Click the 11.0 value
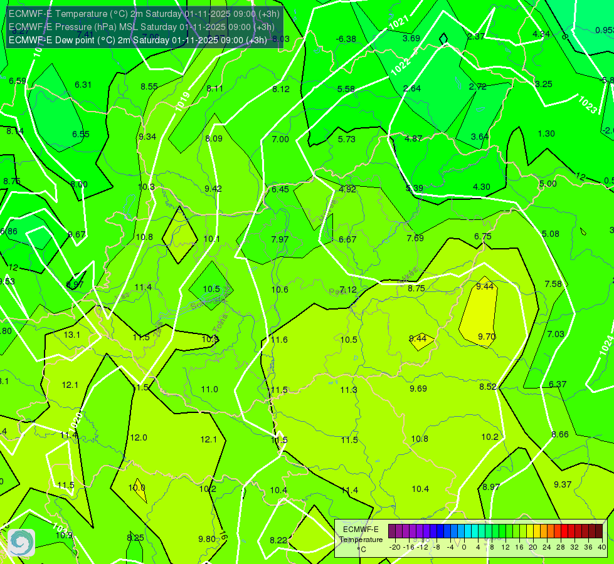The image size is (614, 564). point(209,389)
